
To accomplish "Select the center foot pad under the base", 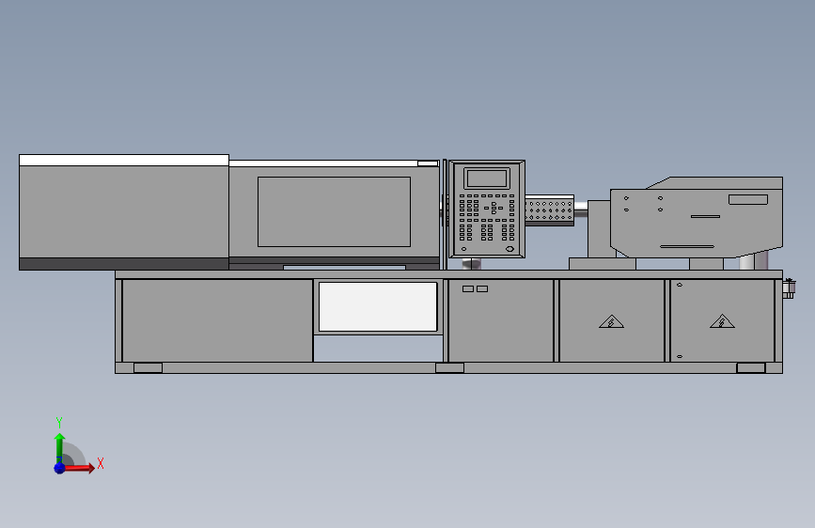I will click(x=449, y=368).
